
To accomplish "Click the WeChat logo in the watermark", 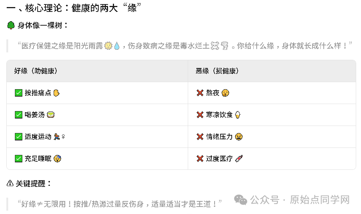I will 241,200.
